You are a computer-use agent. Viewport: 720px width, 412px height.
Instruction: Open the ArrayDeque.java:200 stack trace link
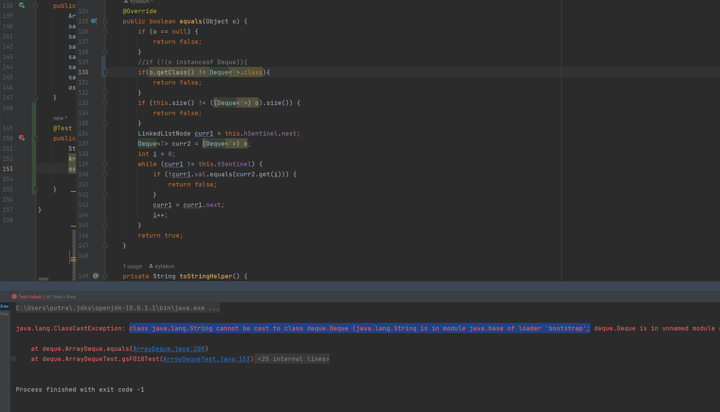pos(169,349)
